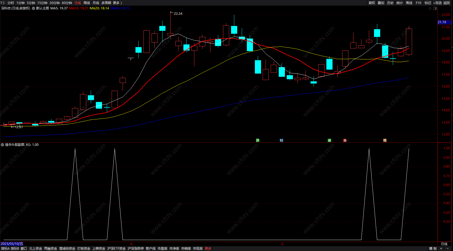The width and height of the screenshot is (453, 251).
Task: Show 市净率 indicator
Action: [x=174, y=249]
